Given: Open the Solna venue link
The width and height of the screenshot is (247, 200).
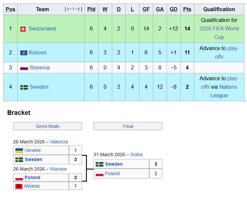Looking at the screenshot, I should click(136, 155).
